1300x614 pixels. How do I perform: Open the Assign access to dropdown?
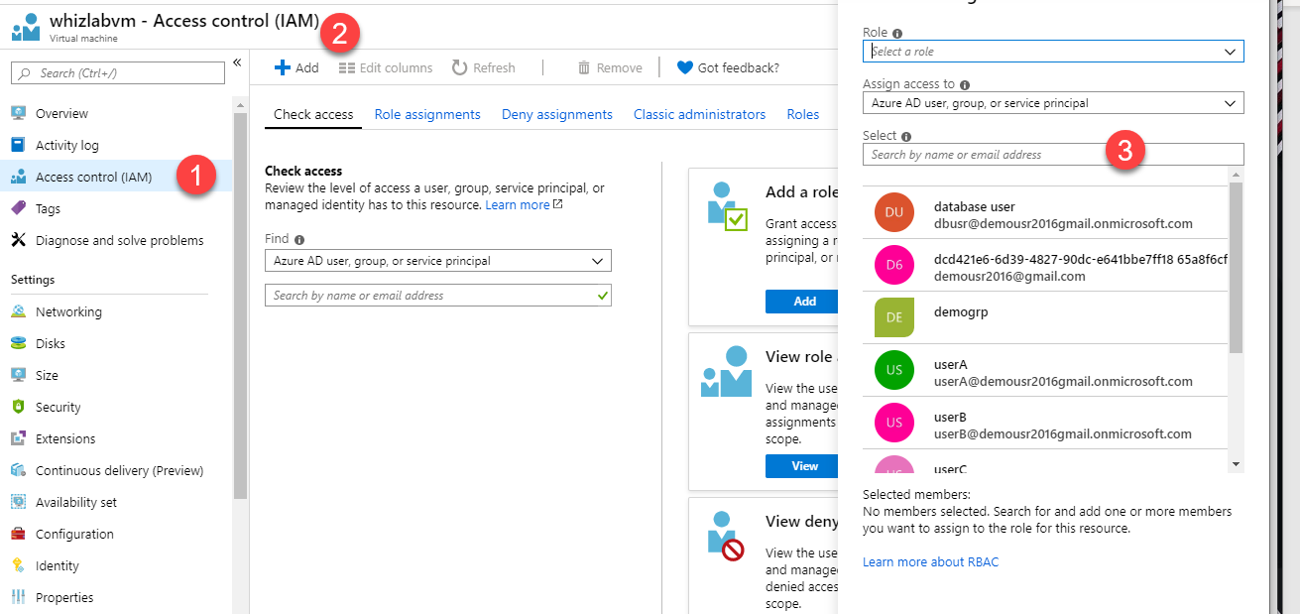(x=1052, y=102)
